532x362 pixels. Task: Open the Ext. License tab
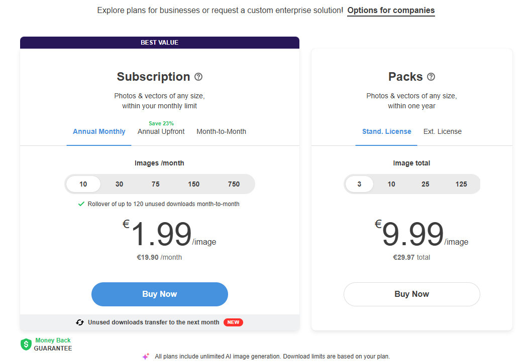[x=443, y=131]
